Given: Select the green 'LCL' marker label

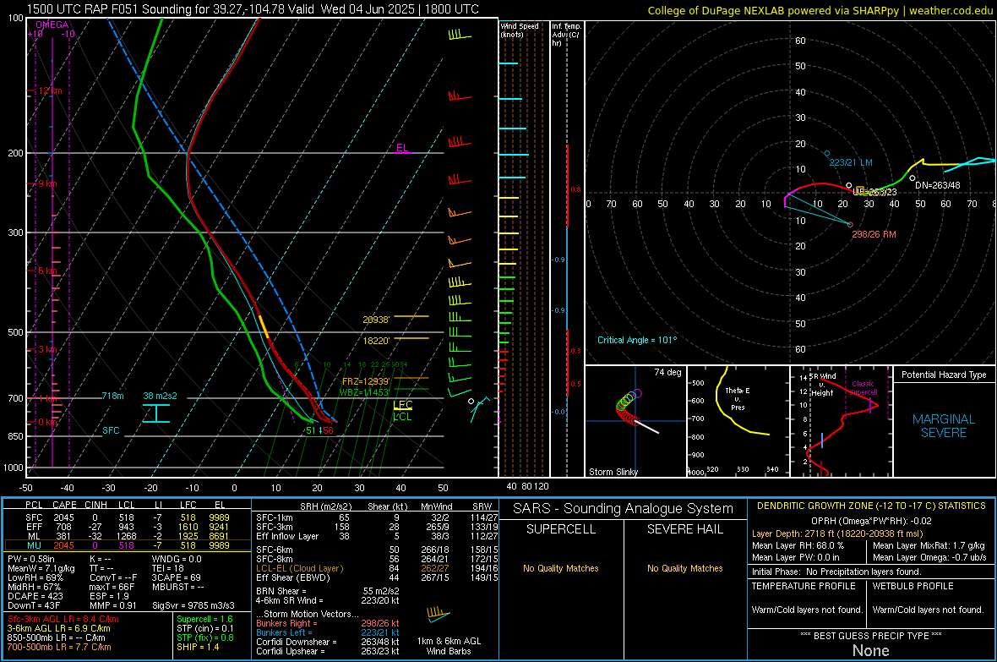Looking at the screenshot, I should [x=402, y=417].
